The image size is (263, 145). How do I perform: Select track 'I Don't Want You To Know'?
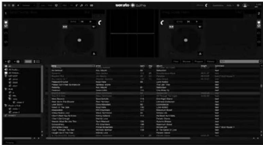point(64,116)
